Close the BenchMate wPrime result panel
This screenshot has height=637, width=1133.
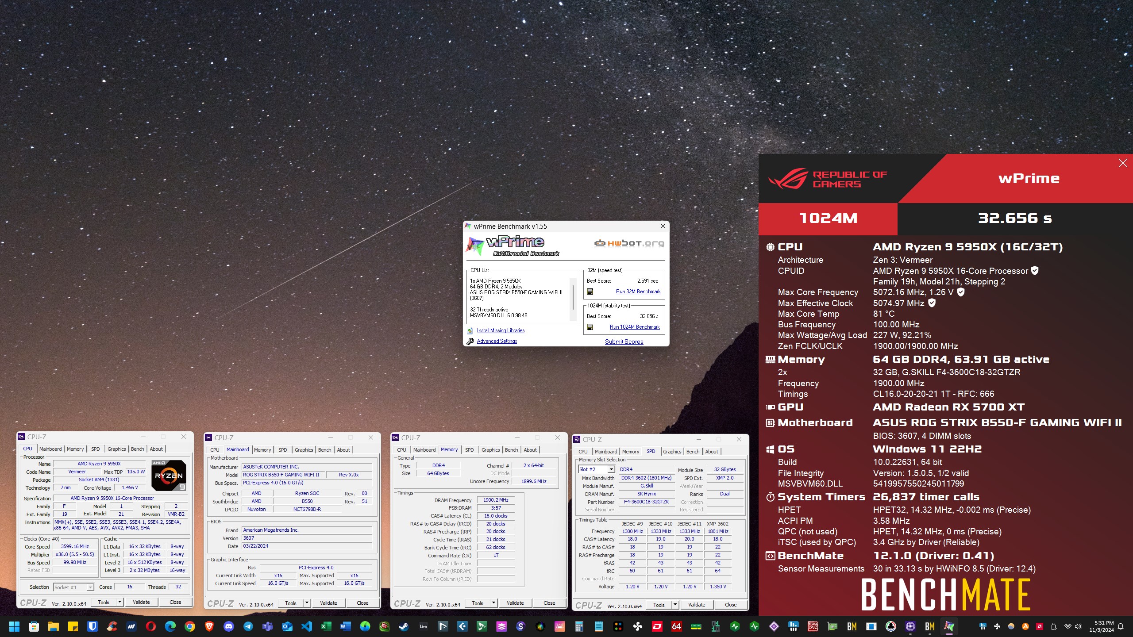click(1123, 163)
